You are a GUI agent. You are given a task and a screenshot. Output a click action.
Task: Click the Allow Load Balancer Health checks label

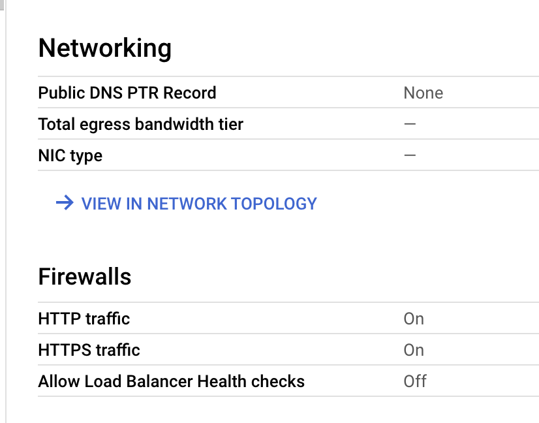pyautogui.click(x=172, y=381)
